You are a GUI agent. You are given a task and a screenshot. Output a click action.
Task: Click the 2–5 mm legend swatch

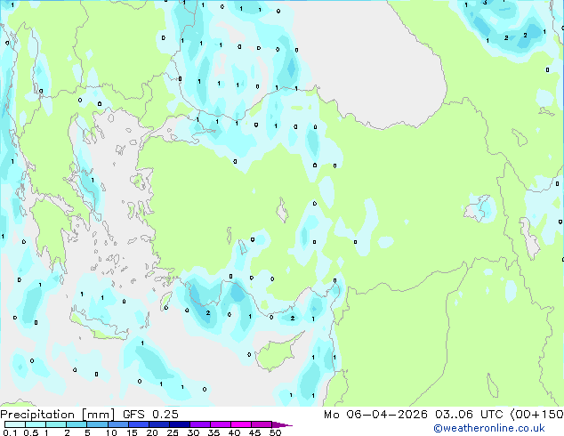pos(77,424)
